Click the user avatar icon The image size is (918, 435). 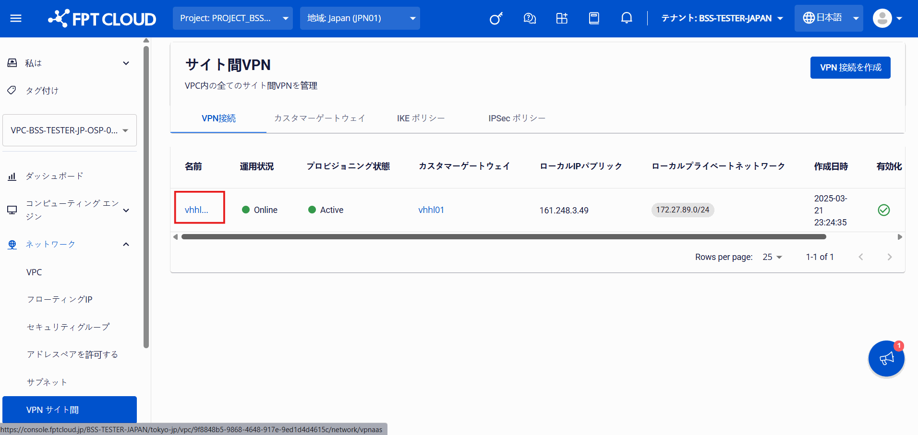pyautogui.click(x=882, y=18)
